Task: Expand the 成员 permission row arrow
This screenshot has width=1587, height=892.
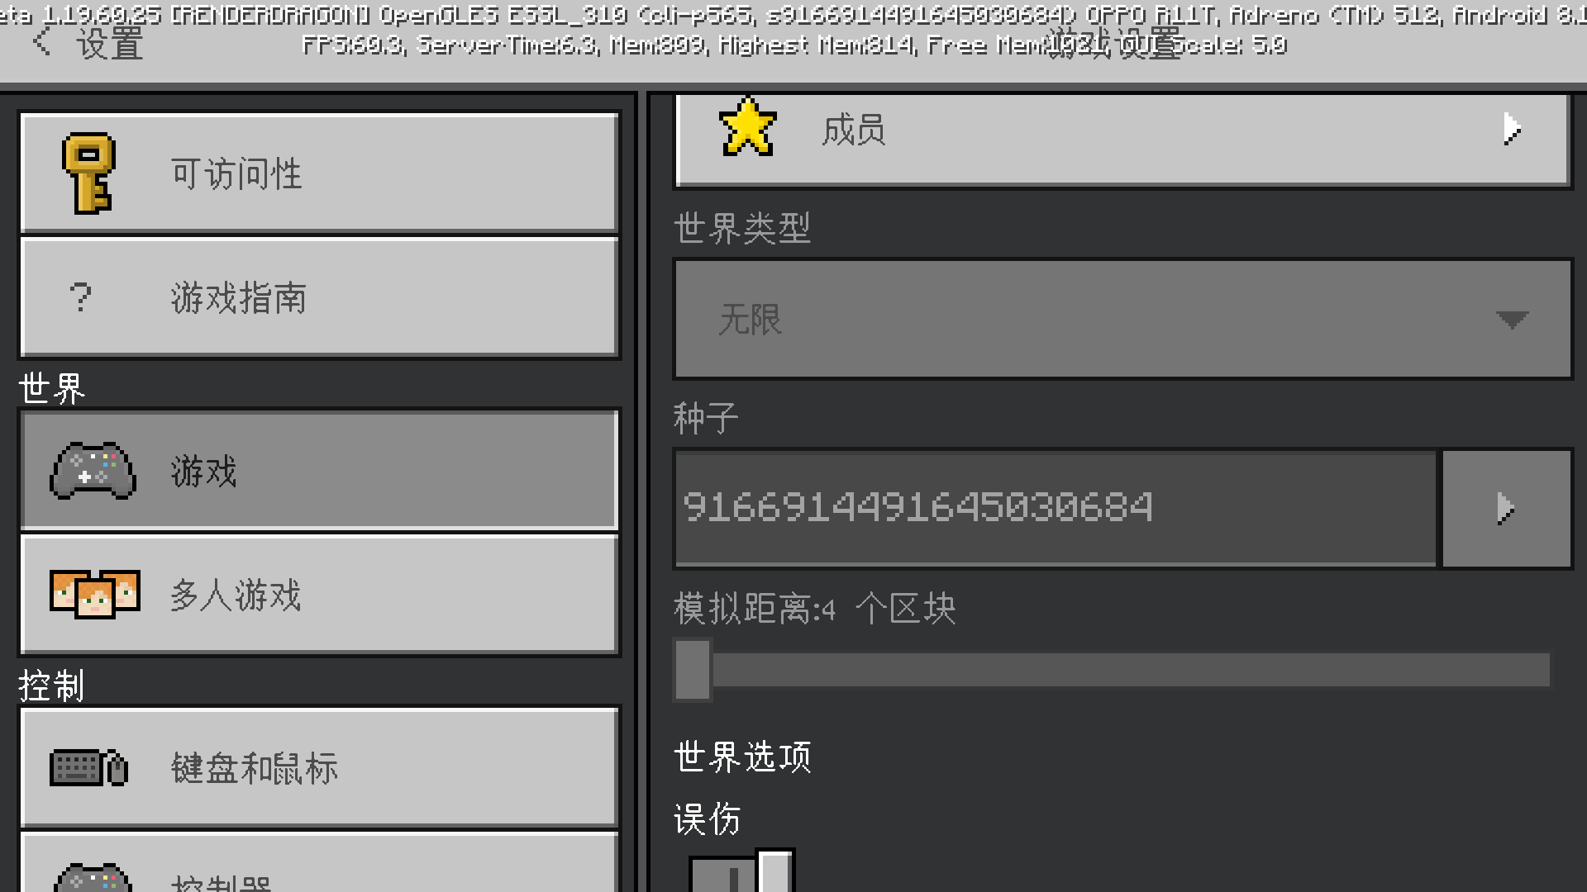Action: 1512,129
